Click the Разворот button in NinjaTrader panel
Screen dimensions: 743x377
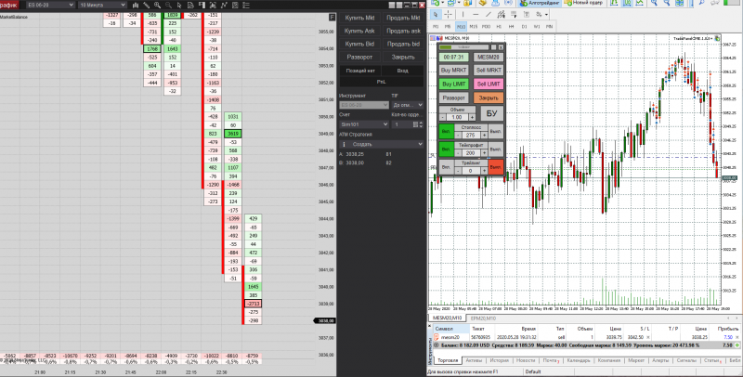[359, 57]
